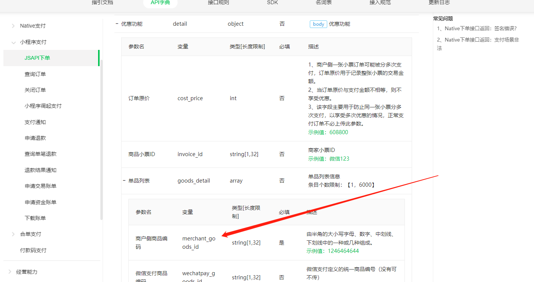Viewport: 534px width, 282px height.
Task: Open 申请退款 in the sidebar
Action: tap(35, 138)
